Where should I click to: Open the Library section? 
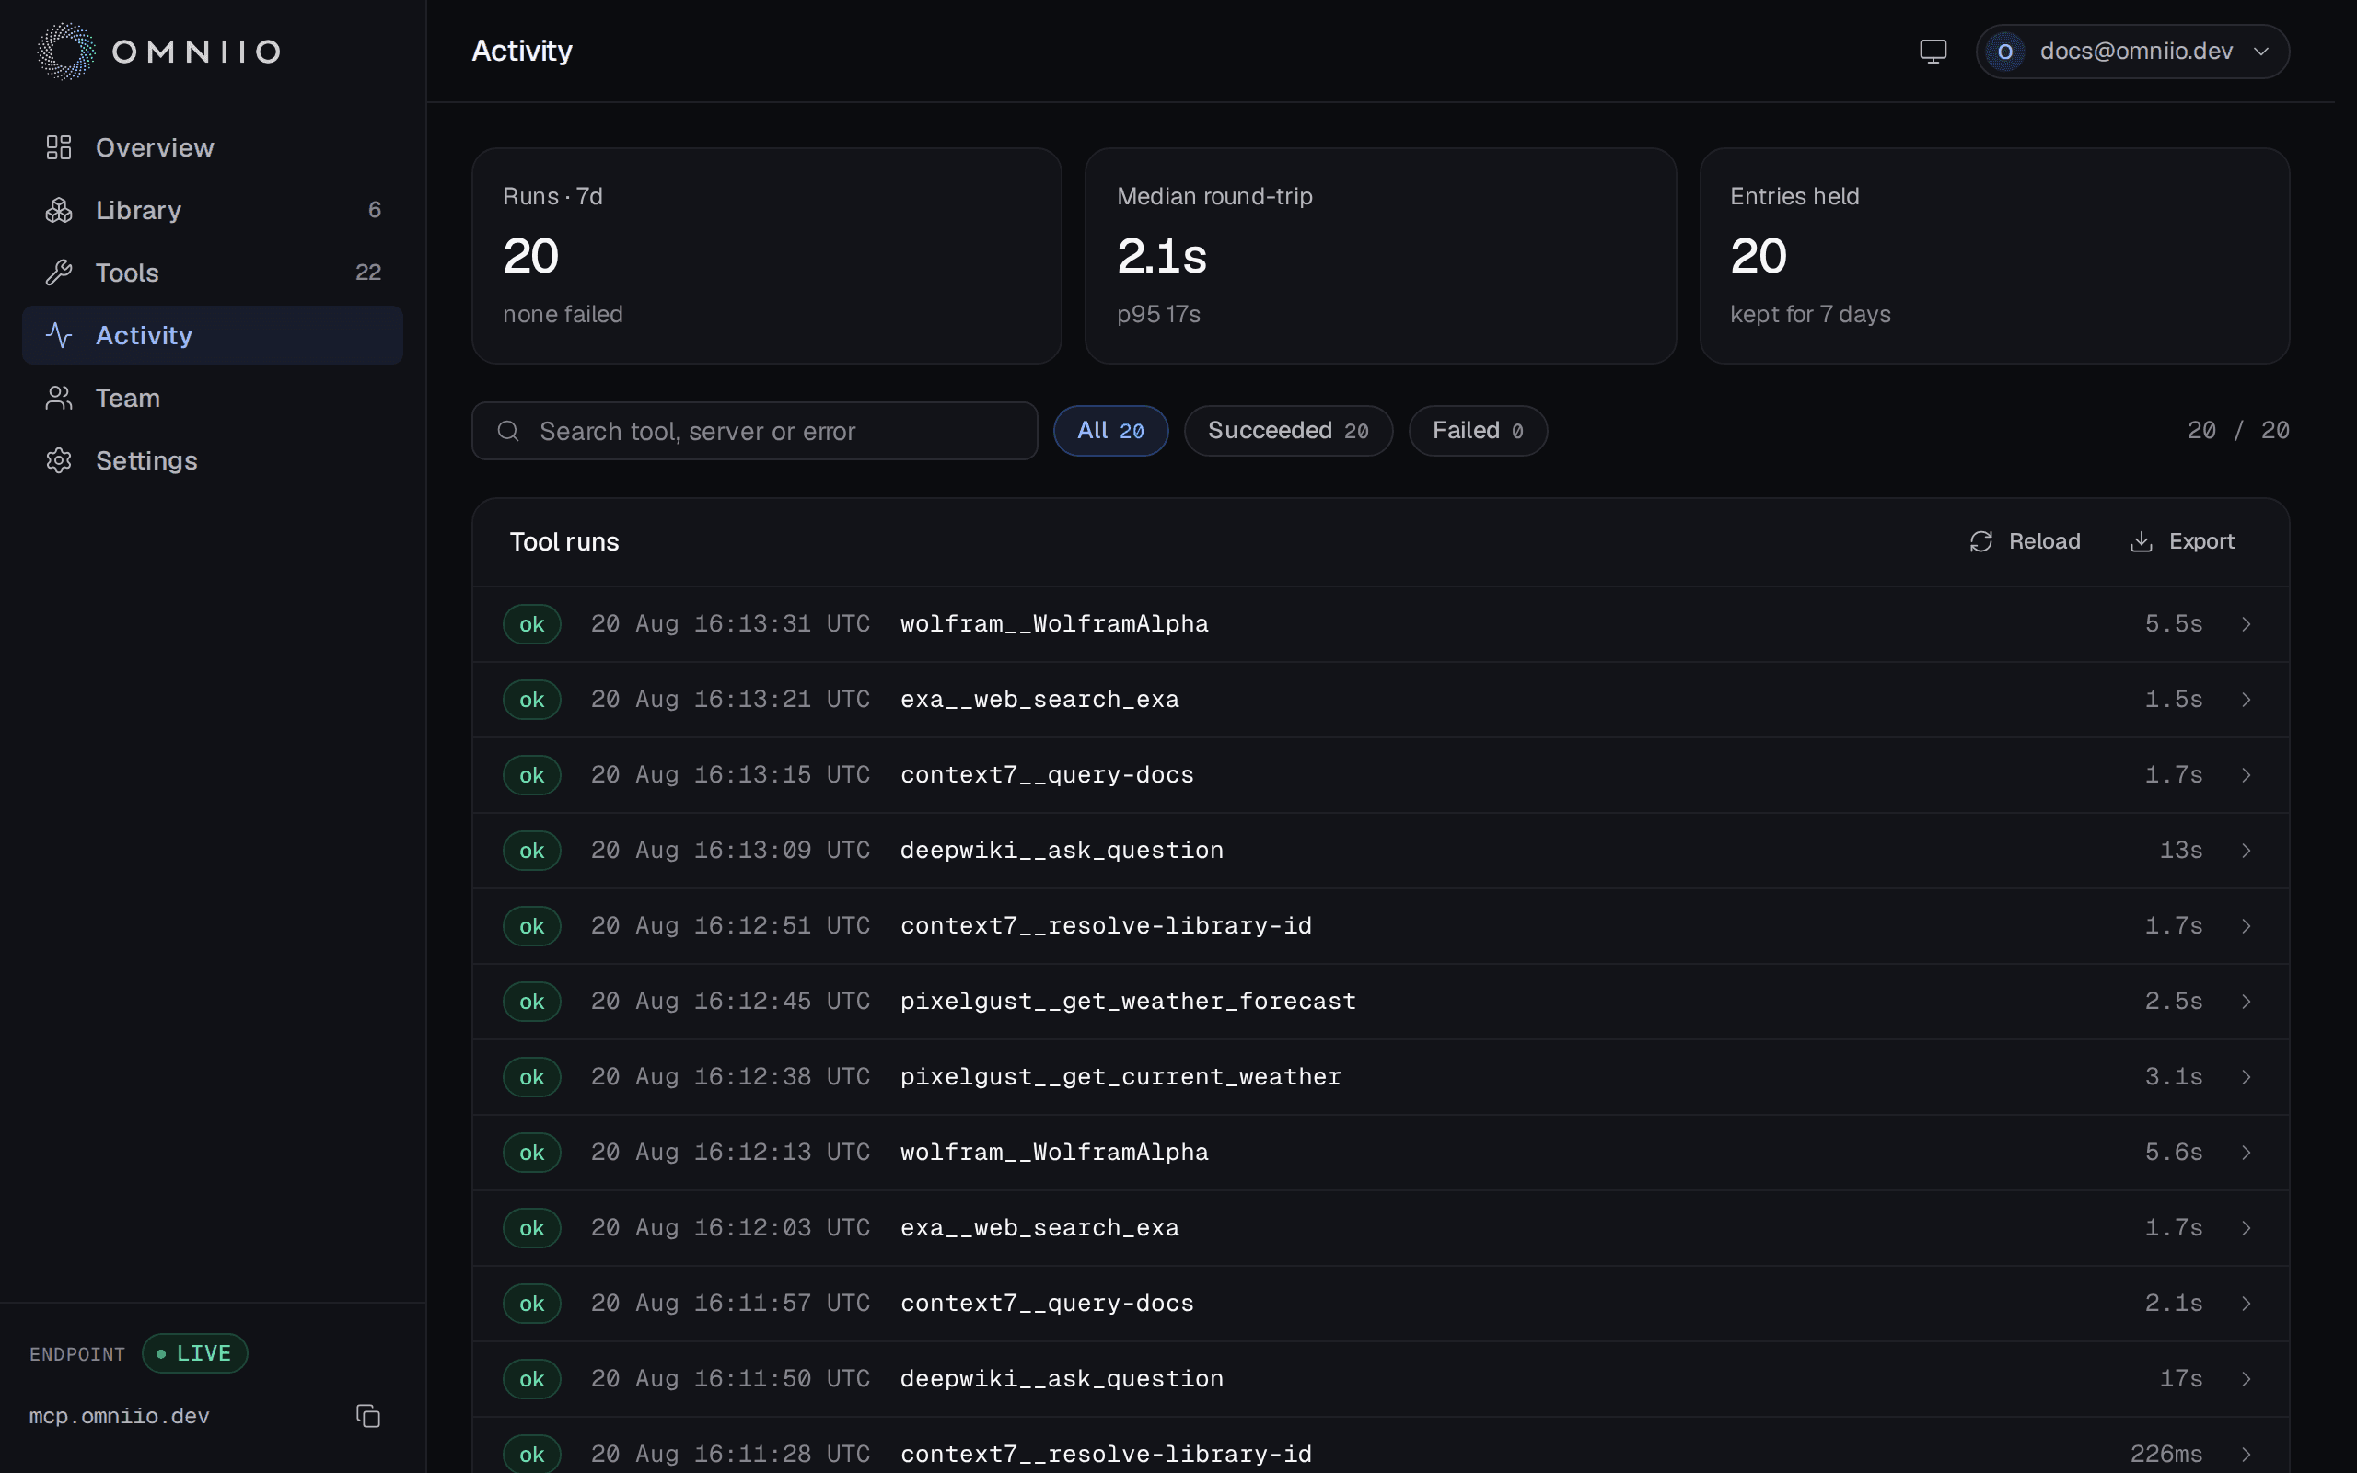[x=213, y=210]
